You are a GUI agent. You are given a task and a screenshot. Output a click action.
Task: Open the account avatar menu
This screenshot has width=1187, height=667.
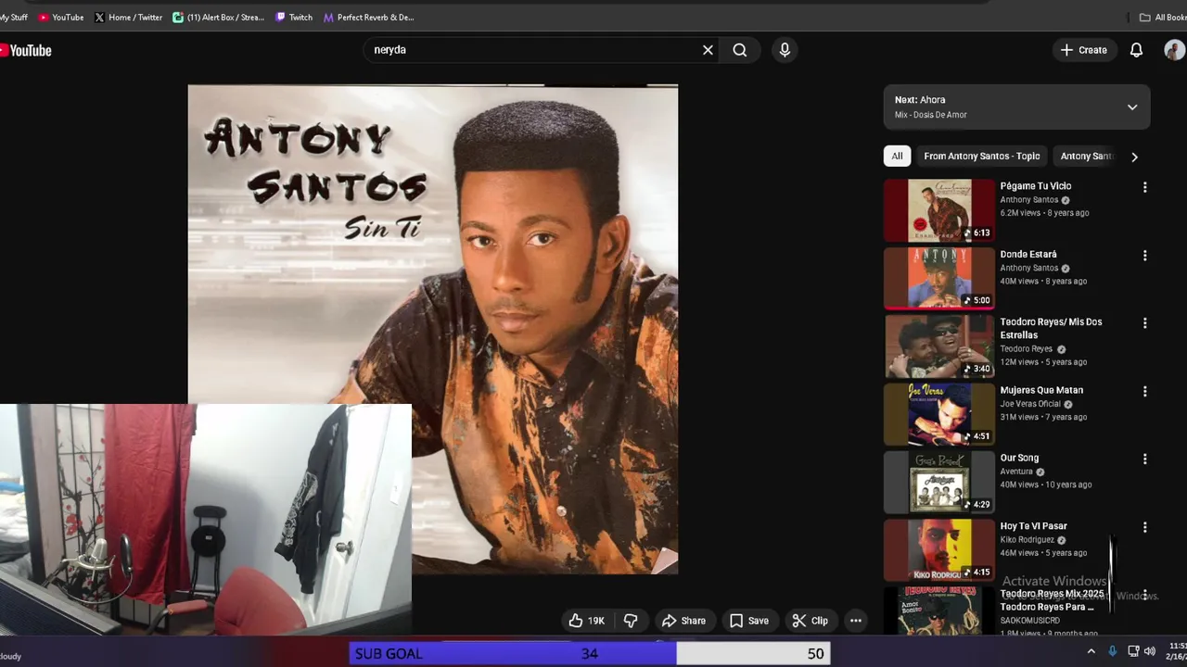click(1175, 50)
